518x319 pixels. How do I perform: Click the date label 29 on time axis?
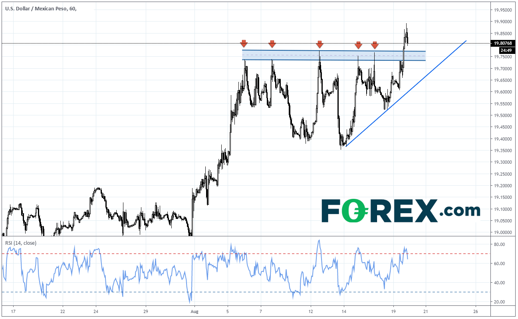click(x=145, y=311)
